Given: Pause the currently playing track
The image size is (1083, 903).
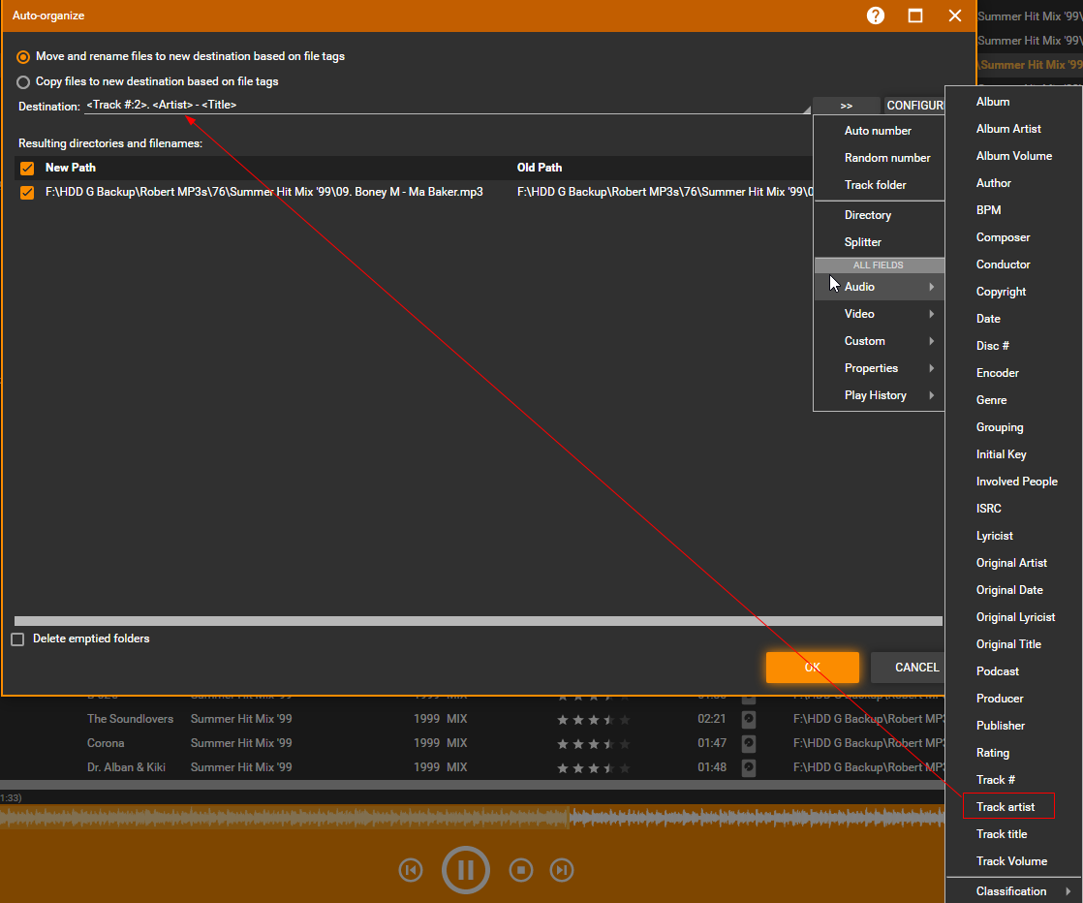Looking at the screenshot, I should 466,870.
